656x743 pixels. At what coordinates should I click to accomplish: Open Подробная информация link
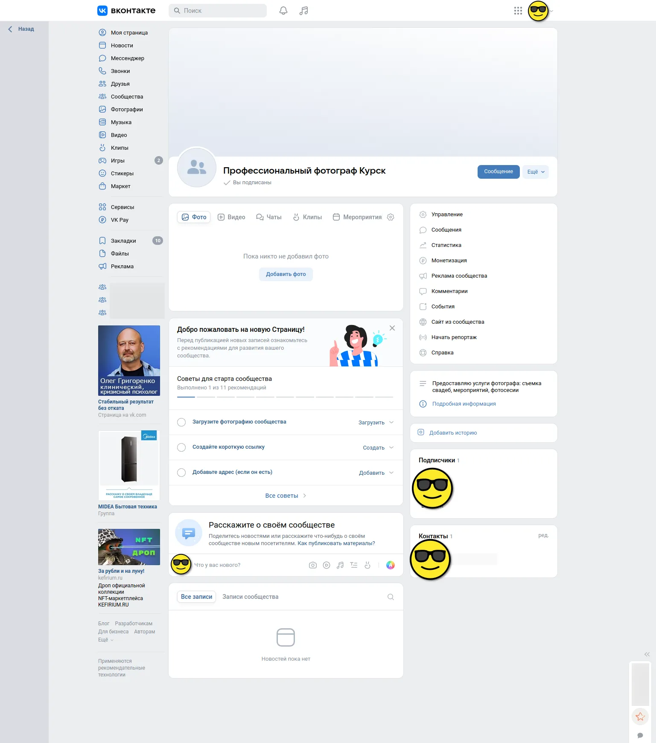464,404
